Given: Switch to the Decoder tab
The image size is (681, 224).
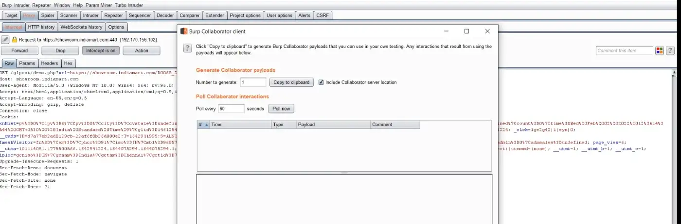Looking at the screenshot, I should [165, 16].
